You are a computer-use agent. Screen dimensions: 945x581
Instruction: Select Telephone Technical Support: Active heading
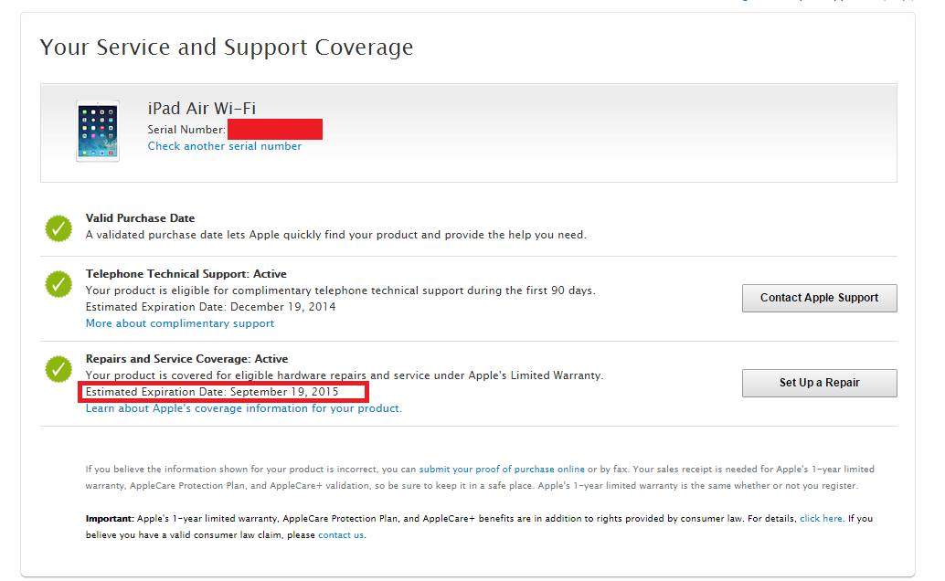(x=186, y=274)
